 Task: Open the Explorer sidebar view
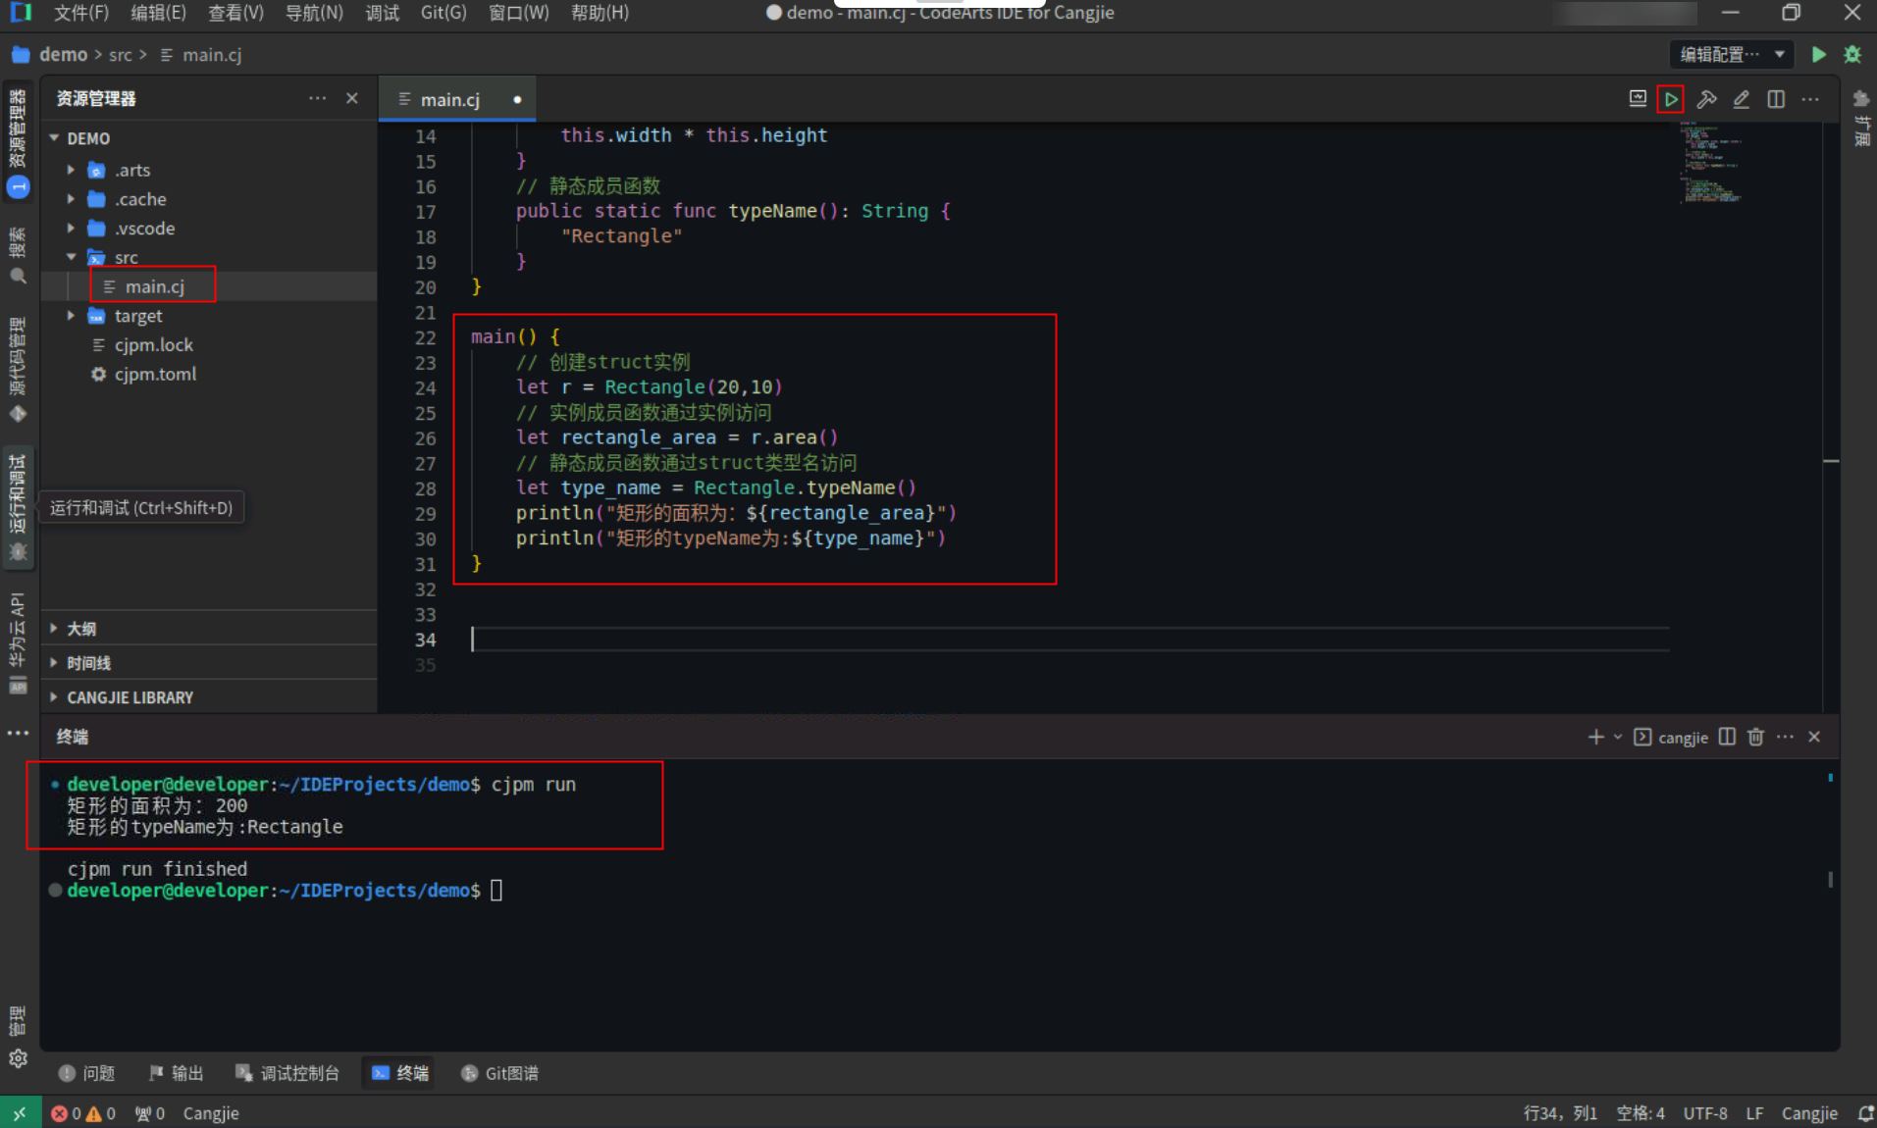[x=18, y=142]
